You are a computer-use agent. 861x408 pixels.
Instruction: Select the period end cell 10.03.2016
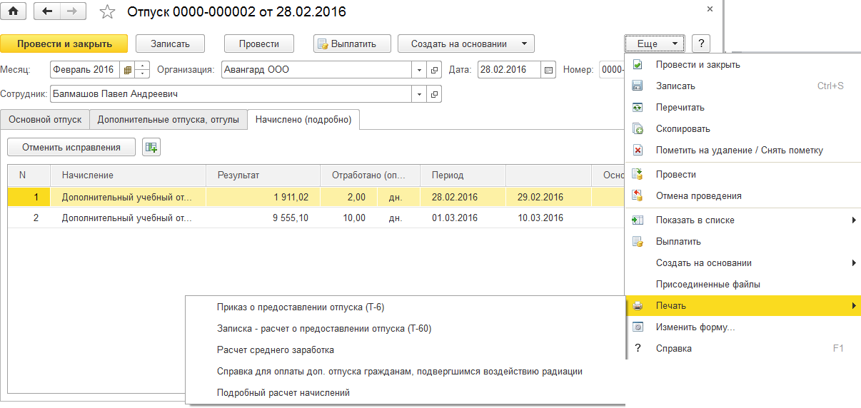click(x=548, y=218)
